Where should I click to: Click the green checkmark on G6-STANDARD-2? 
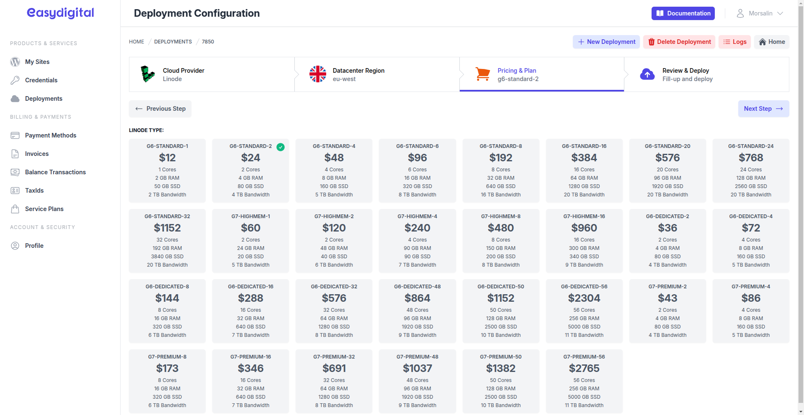click(x=281, y=147)
